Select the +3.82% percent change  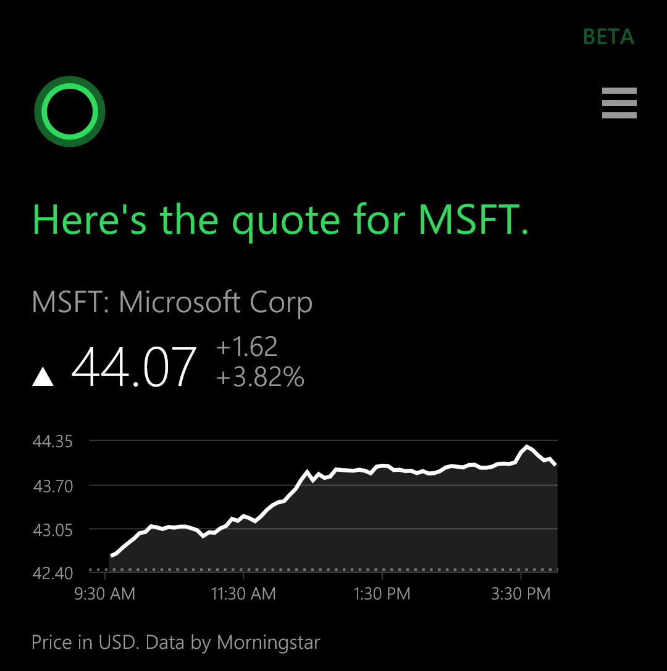coord(260,377)
